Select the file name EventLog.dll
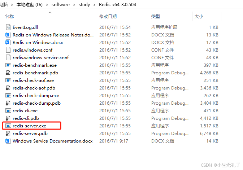The width and height of the screenshot is (243, 170). pyautogui.click(x=25, y=27)
